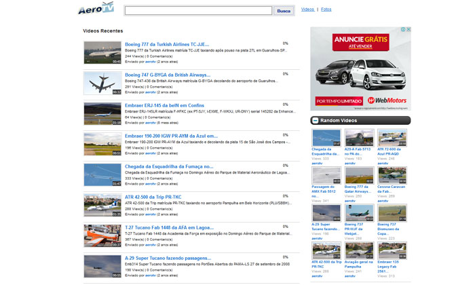Collapse the Random Videos panel
The height and width of the screenshot is (285, 475).
(316, 120)
